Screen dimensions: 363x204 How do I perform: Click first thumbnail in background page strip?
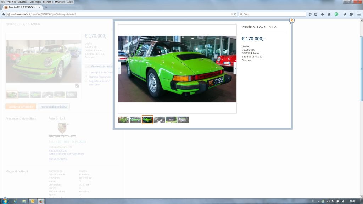[x=12, y=94]
